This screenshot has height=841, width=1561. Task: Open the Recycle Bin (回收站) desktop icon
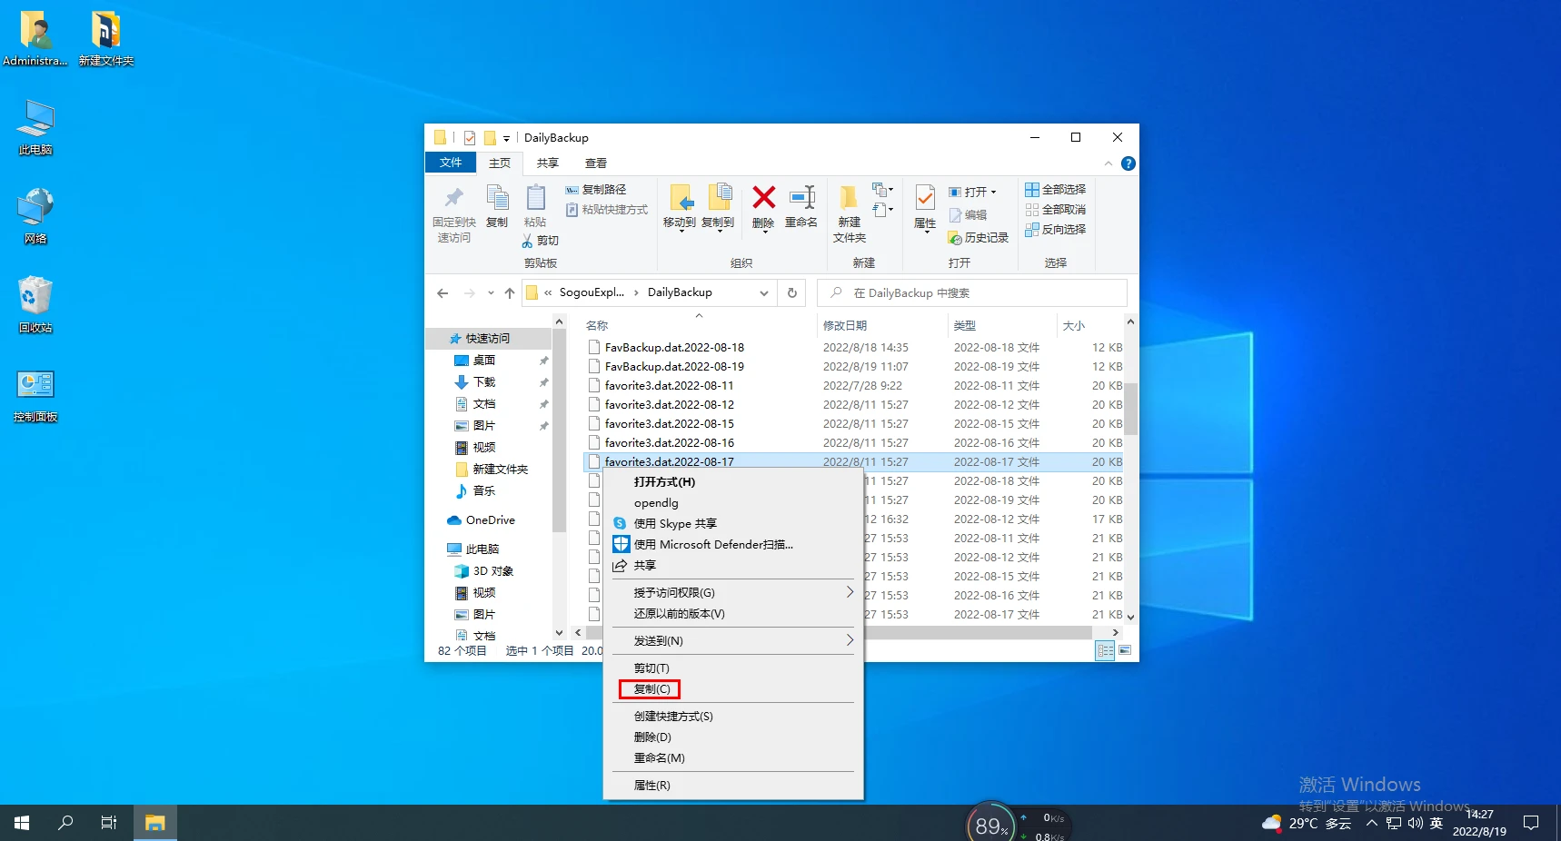point(35,304)
